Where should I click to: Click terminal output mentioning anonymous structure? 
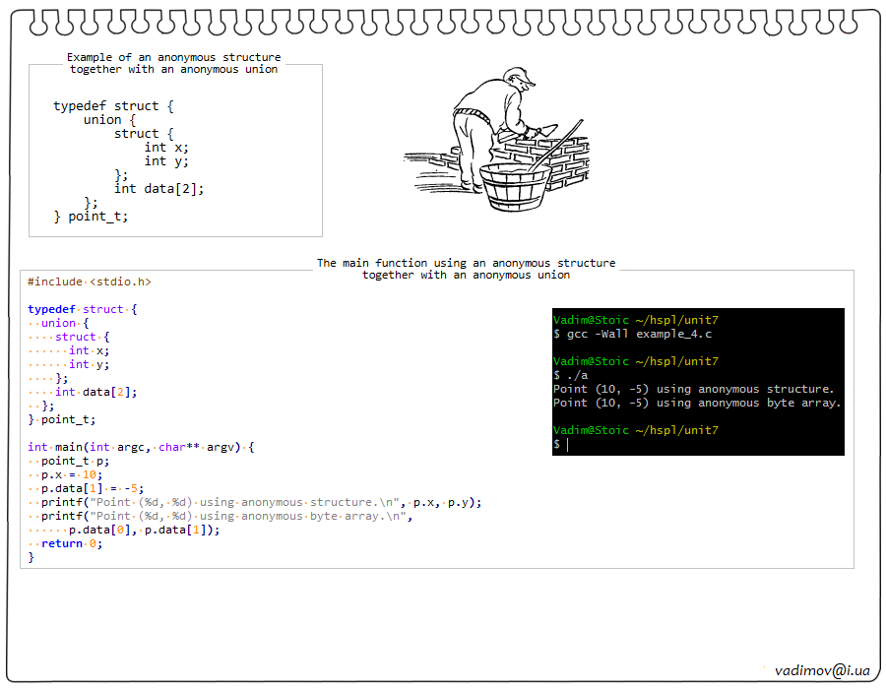693,389
